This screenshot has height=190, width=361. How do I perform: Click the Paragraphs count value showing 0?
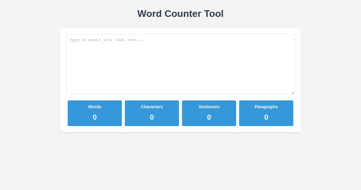pos(266,117)
